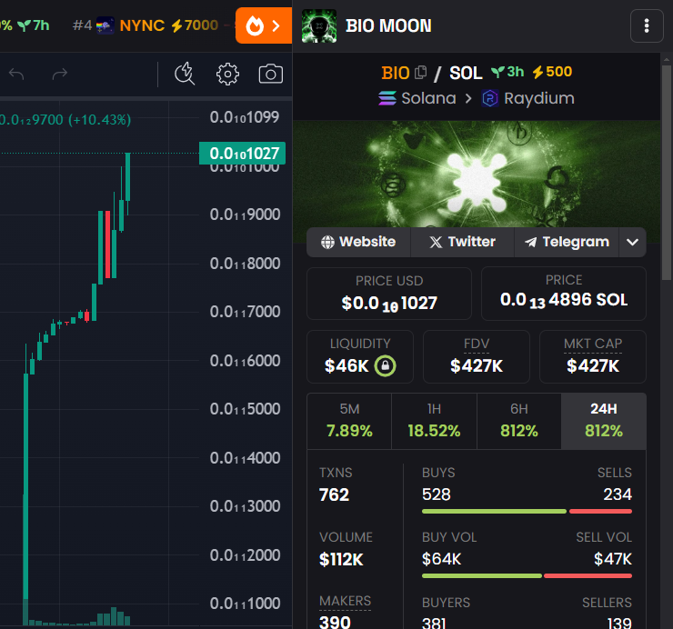
Task: Click the SELL VOL $47K value
Action: (613, 559)
